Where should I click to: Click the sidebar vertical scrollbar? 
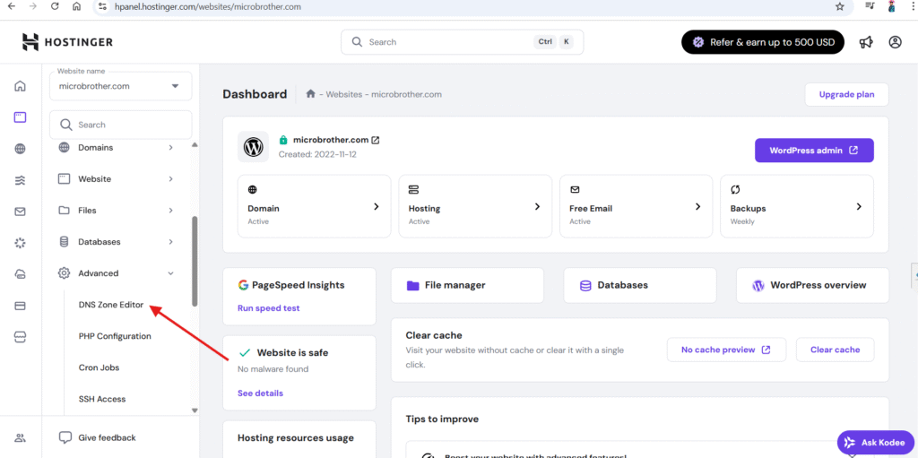(x=195, y=260)
